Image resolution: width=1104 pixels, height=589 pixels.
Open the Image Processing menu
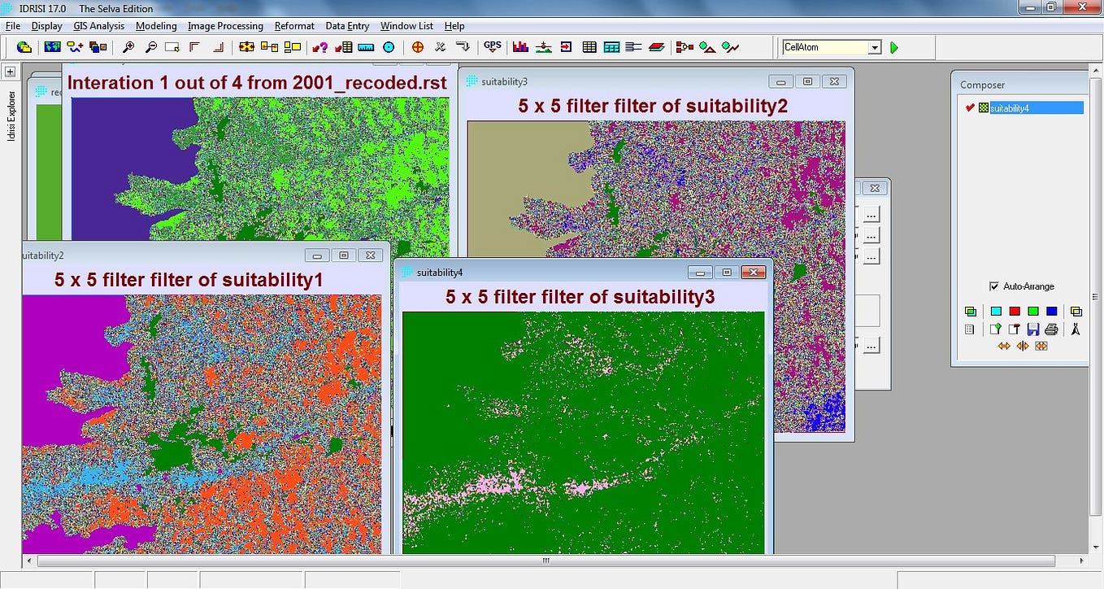tap(225, 25)
